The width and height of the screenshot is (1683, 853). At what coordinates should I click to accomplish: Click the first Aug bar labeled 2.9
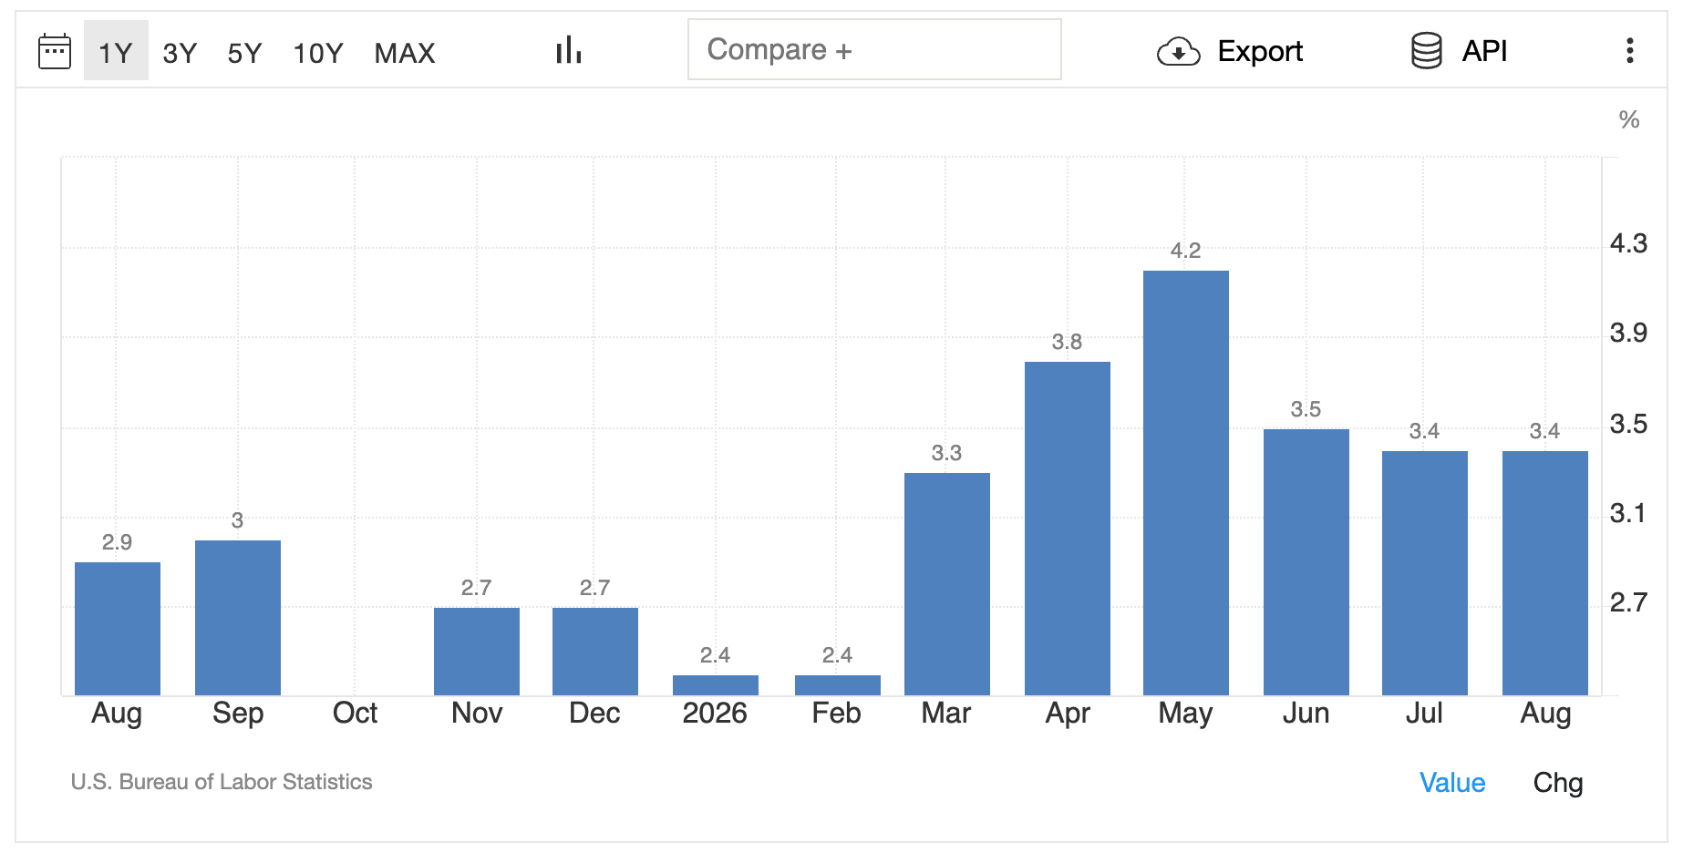coord(118,629)
